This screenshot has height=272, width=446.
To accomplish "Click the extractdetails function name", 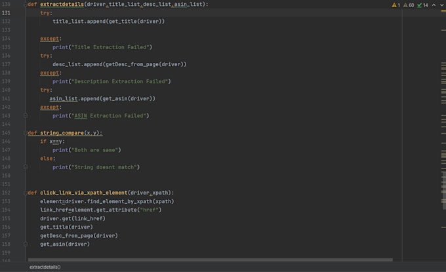I will pyautogui.click(x=62, y=5).
